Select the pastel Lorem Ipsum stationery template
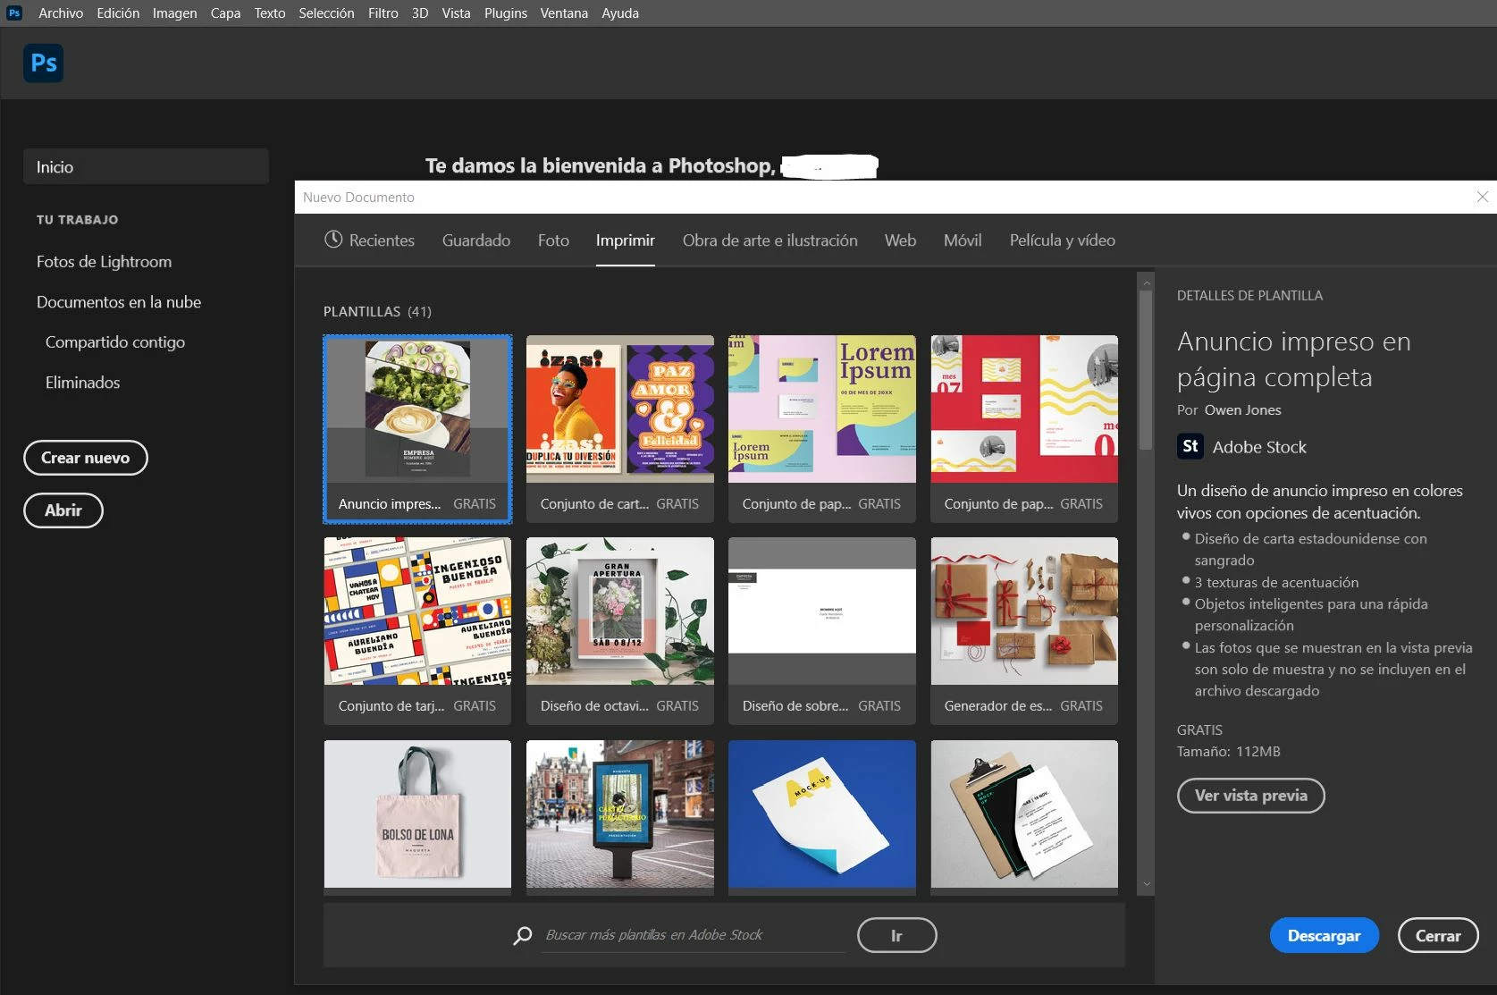 click(x=821, y=428)
